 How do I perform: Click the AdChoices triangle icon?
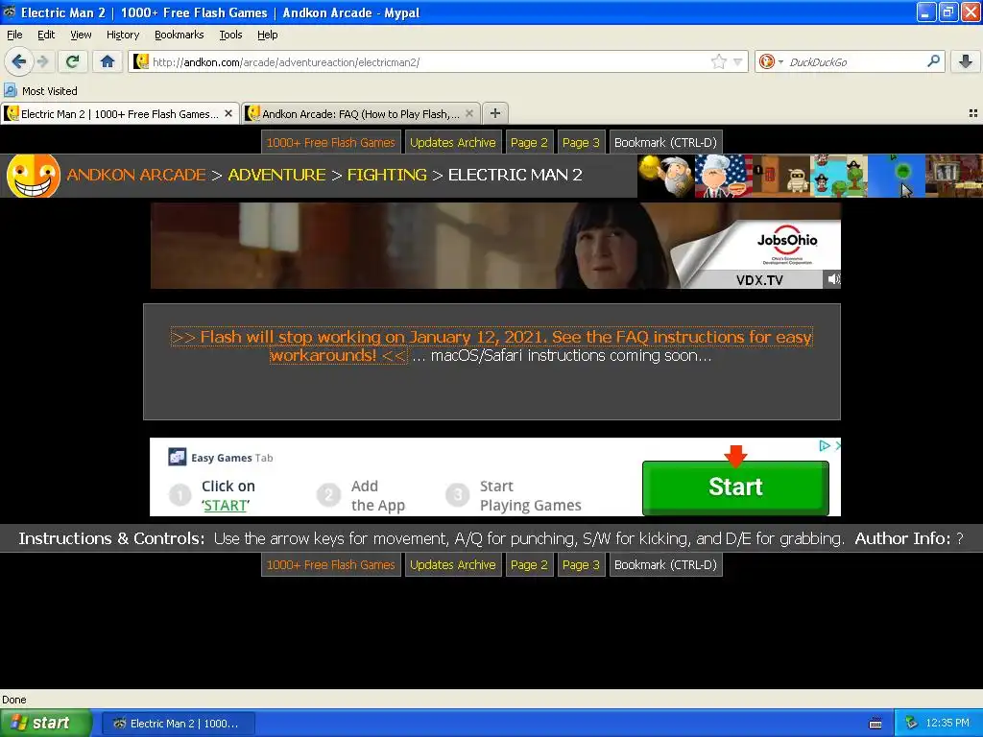(x=825, y=445)
